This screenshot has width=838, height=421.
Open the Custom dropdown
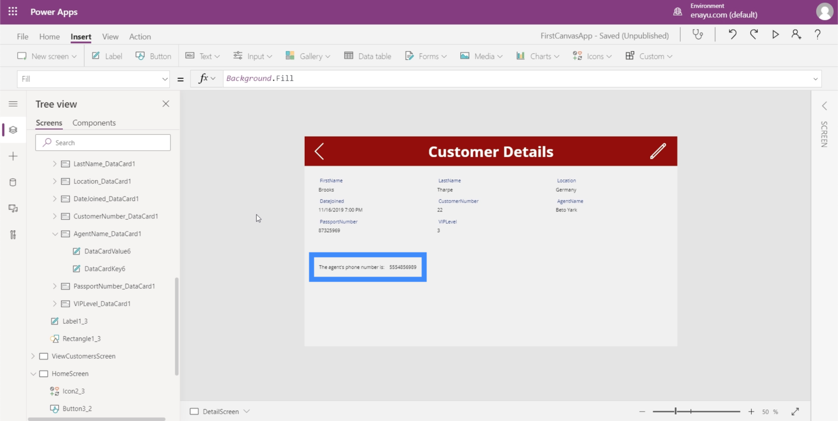coord(649,56)
